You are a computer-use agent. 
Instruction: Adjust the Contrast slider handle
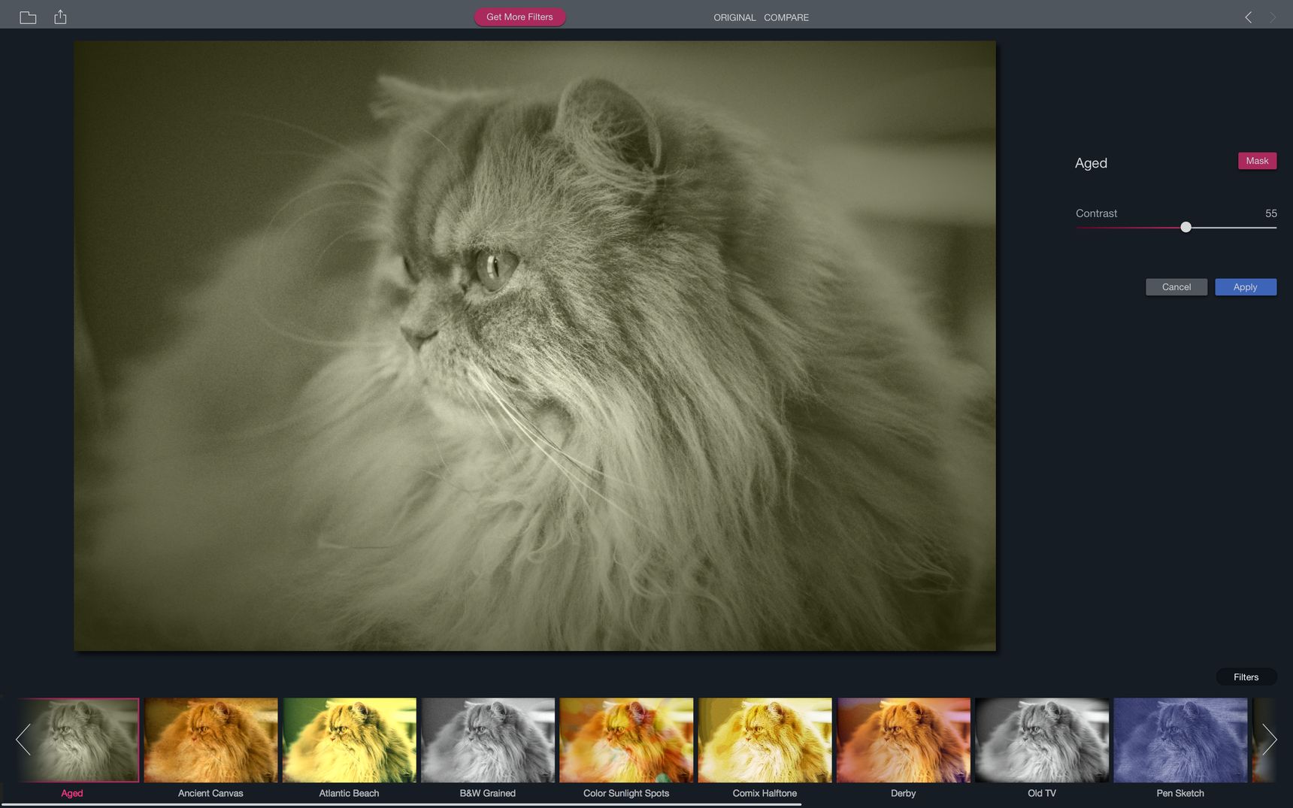click(1186, 227)
